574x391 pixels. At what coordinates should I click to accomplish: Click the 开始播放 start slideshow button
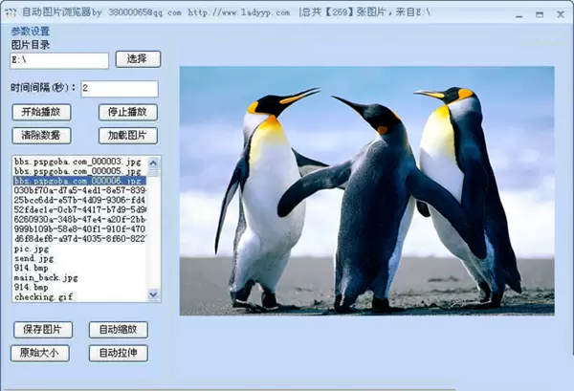coord(41,112)
